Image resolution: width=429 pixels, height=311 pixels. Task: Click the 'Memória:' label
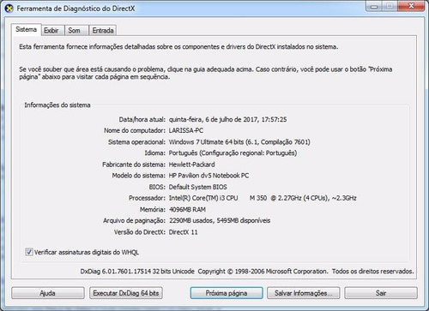click(x=153, y=209)
